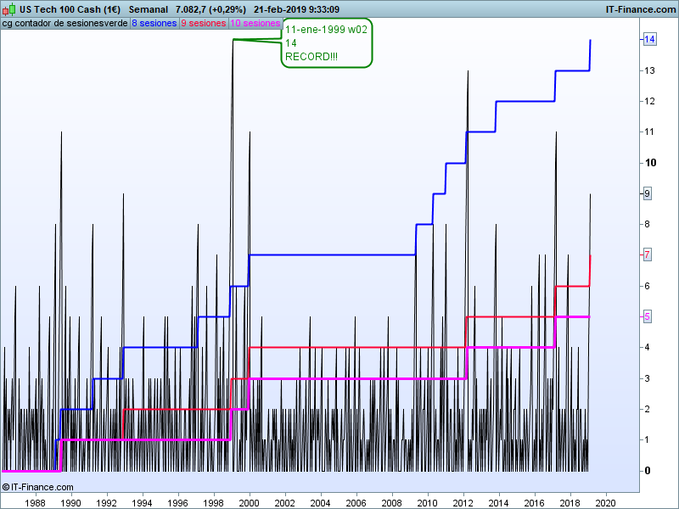Image resolution: width=679 pixels, height=509 pixels.
Task: Click the green RECORD!!! annotation bubble
Action: pos(327,43)
